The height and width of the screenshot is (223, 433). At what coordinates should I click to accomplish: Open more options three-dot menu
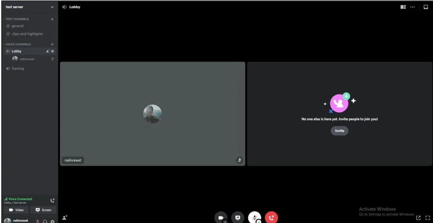412,7
